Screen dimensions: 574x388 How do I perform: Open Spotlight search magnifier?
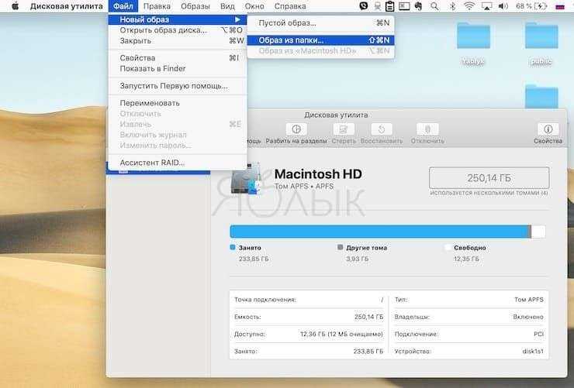coord(434,6)
